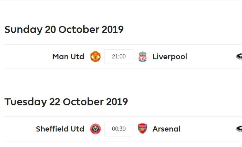
Task: Select the Arsenal team name
Action: 166,129
